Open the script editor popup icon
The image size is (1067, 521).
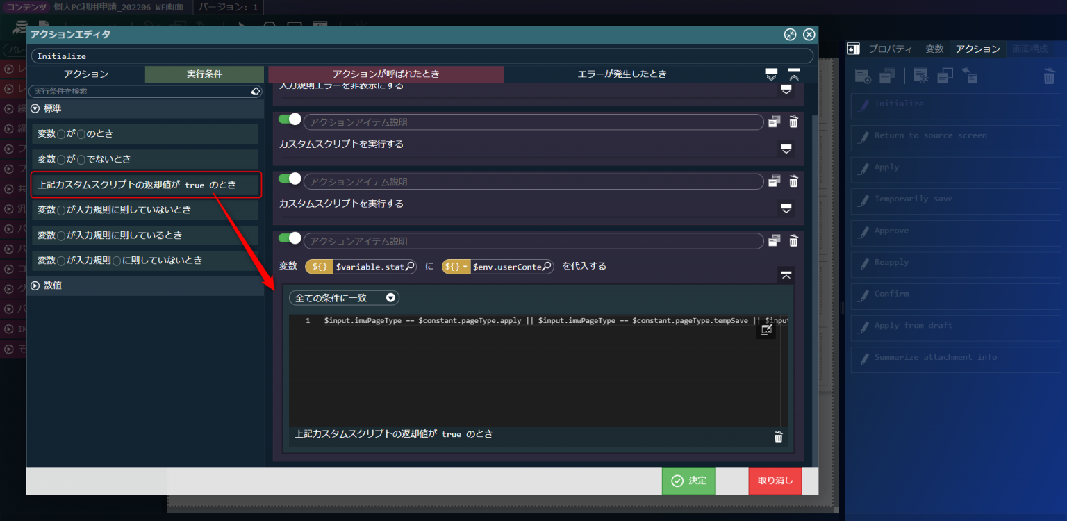[766, 330]
